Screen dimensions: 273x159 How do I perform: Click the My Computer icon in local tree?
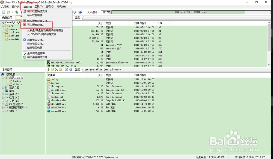pos(3,74)
